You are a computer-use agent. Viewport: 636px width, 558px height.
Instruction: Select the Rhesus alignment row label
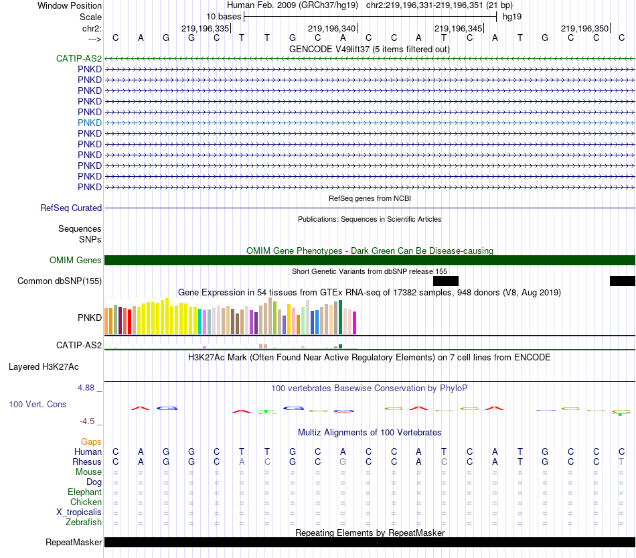pyautogui.click(x=87, y=462)
